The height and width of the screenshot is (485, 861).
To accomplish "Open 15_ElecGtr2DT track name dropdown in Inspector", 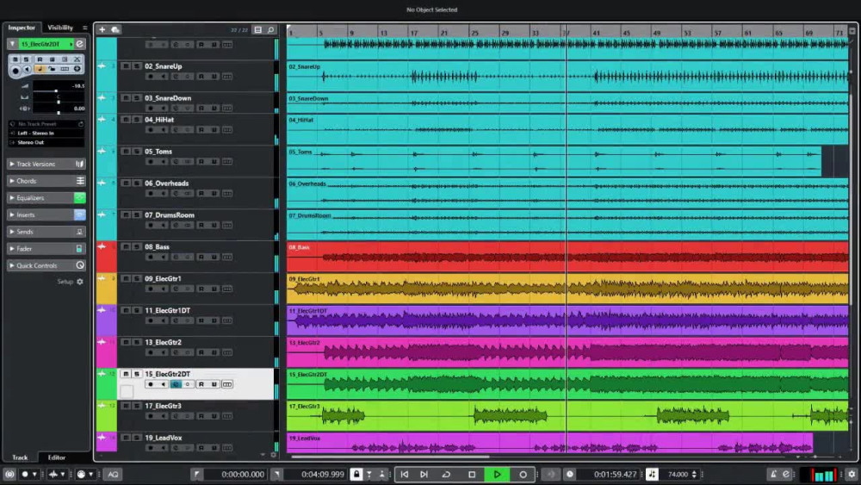I will (x=71, y=44).
